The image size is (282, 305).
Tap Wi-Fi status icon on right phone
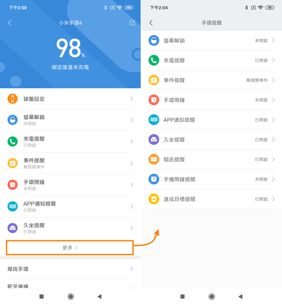260,8
